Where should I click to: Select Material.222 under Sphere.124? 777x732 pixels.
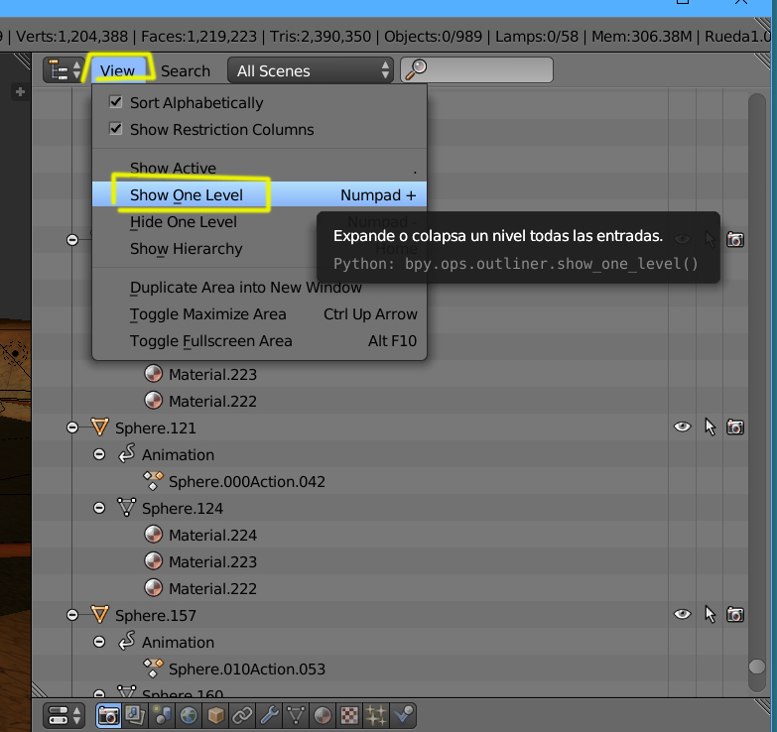(x=212, y=588)
